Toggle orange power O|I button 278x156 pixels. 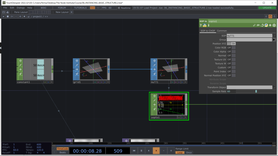92,8
